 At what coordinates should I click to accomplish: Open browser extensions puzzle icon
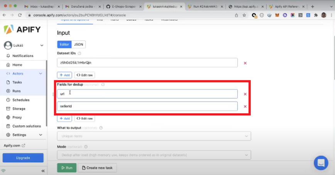316,15
